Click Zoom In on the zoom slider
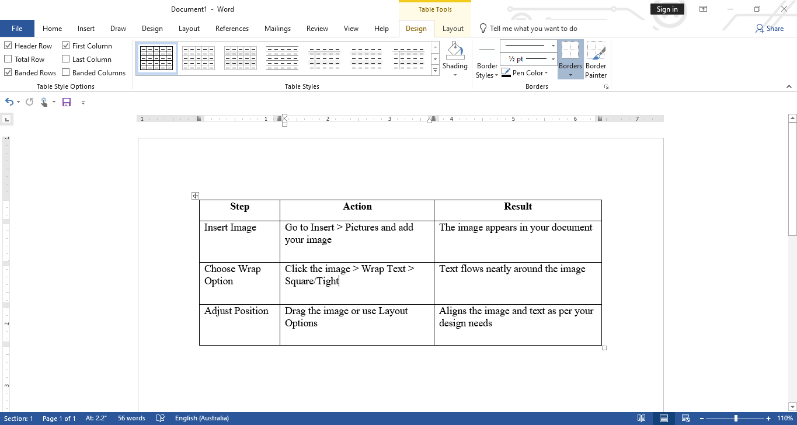The image size is (797, 425). [769, 418]
